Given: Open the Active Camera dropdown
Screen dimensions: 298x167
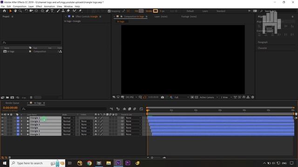Looking at the screenshot, I should point(209,97).
